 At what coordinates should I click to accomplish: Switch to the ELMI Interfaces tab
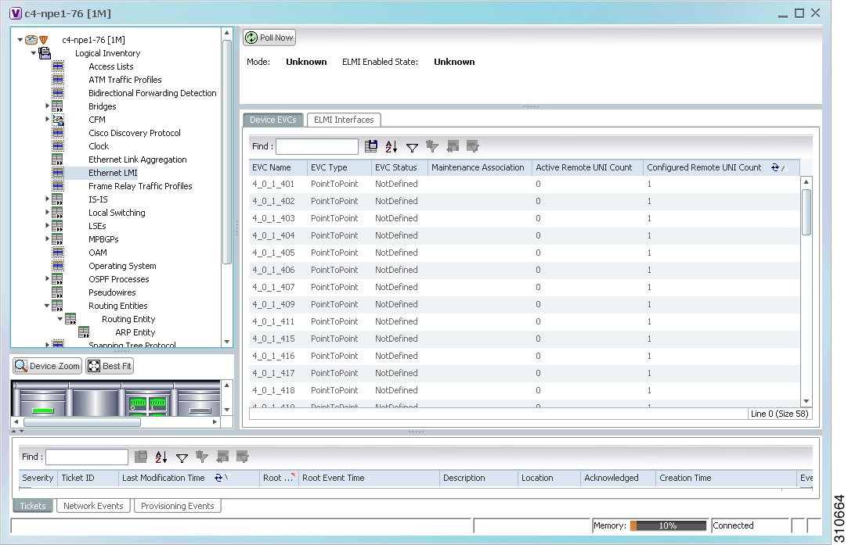344,120
